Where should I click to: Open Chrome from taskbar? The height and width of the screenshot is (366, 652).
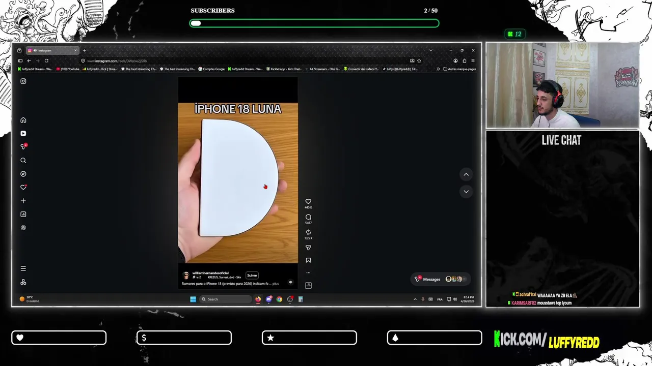(279, 299)
